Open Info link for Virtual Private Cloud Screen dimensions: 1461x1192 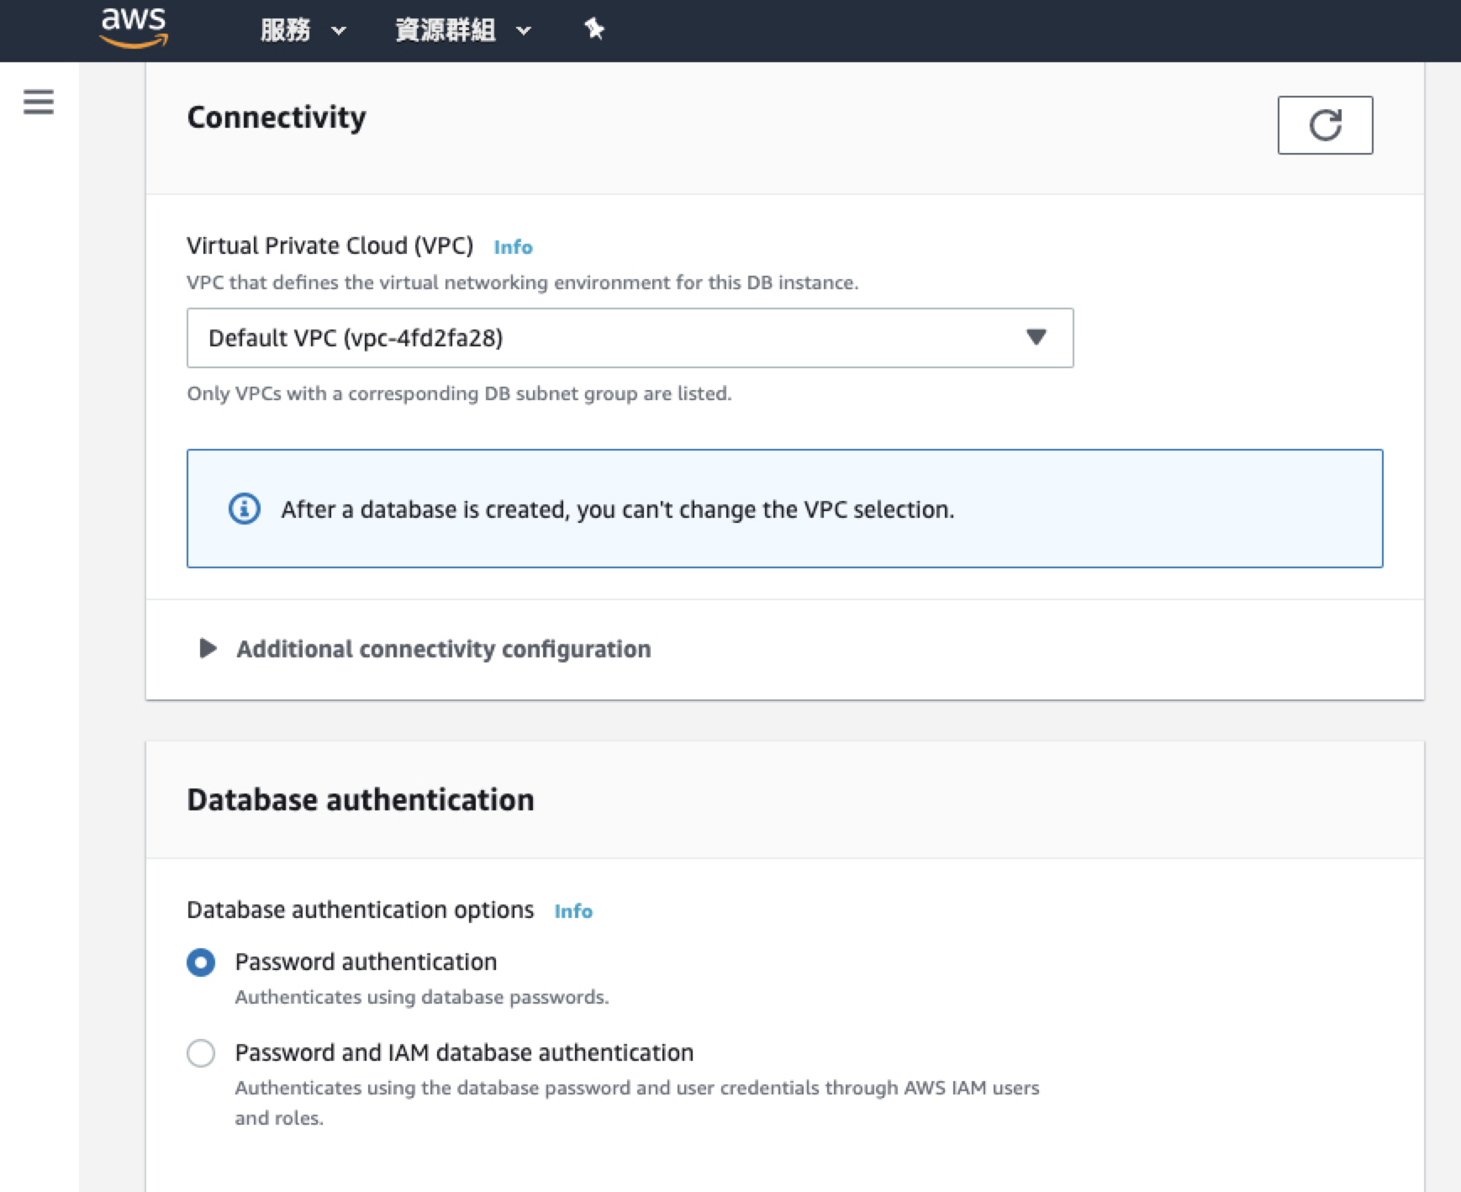point(513,247)
